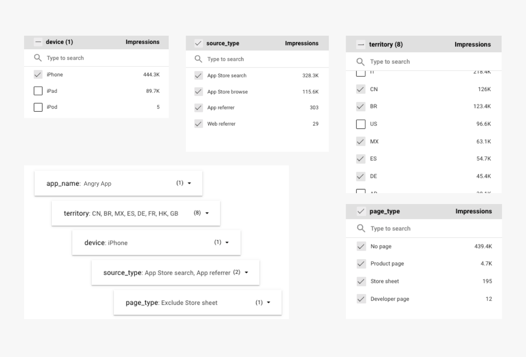Uncheck the Product page checkbox
Image resolution: width=526 pixels, height=357 pixels.
pos(361,264)
